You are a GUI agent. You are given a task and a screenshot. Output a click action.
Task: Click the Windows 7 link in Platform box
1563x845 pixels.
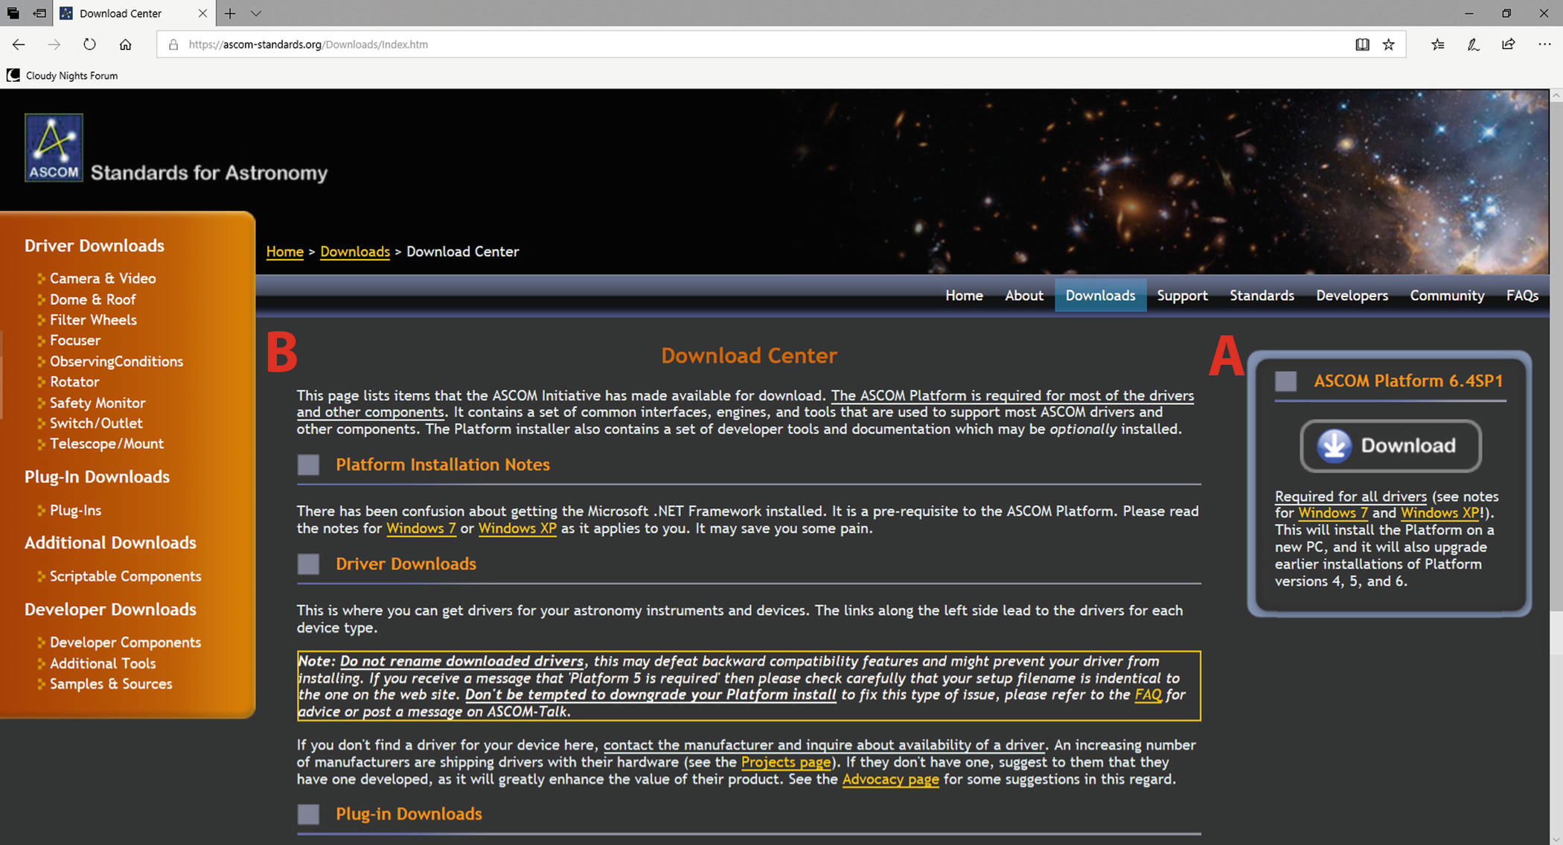(x=1332, y=513)
